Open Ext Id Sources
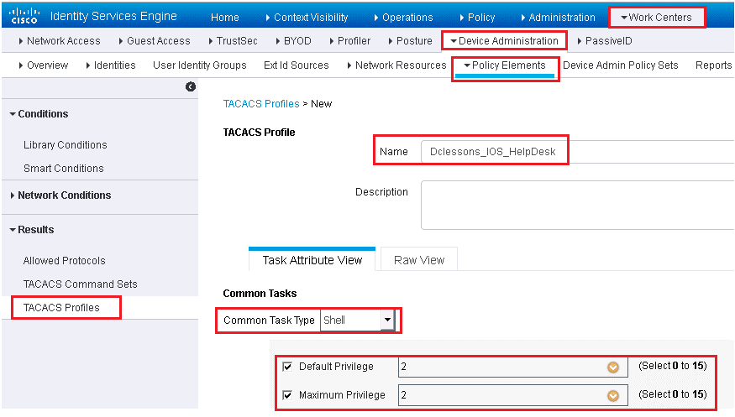The image size is (735, 417). tap(297, 65)
